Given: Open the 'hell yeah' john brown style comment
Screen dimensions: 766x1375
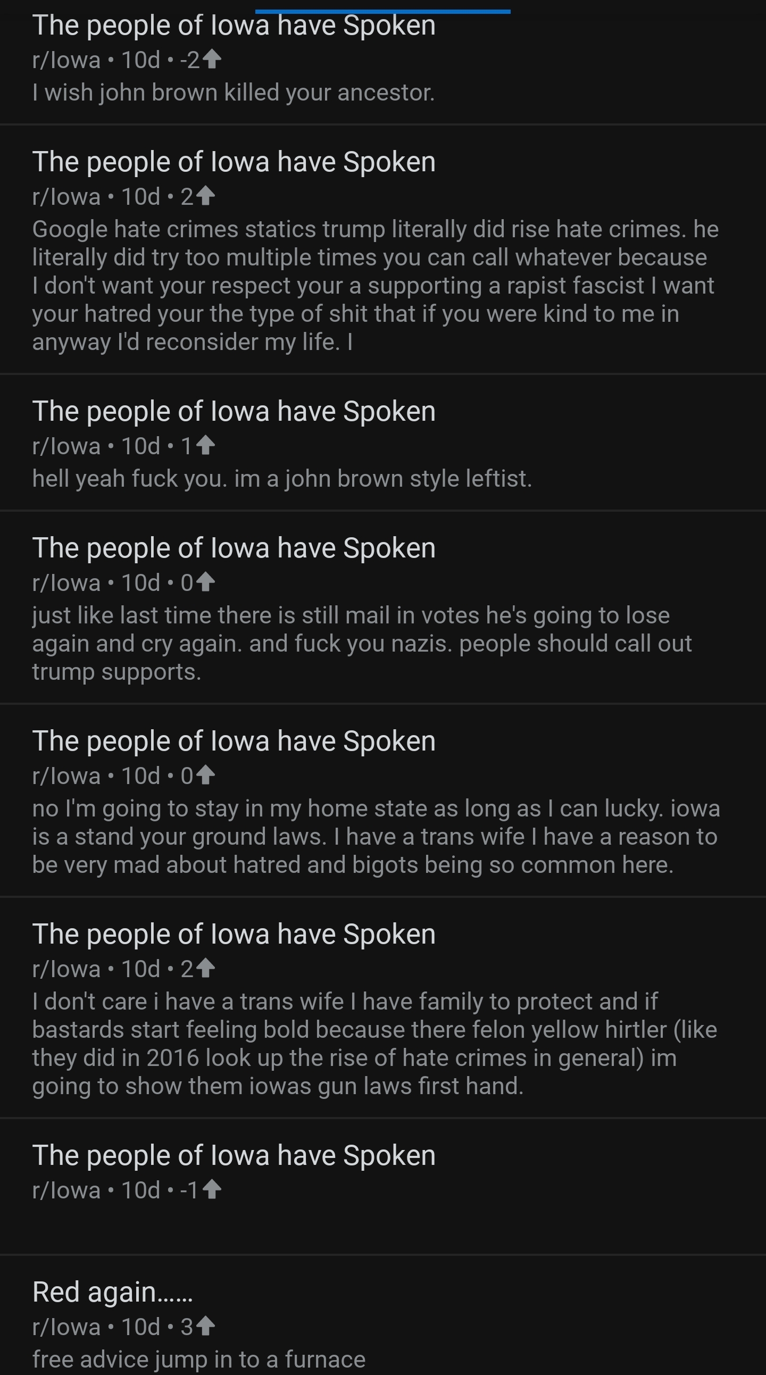Looking at the screenshot, I should click(282, 479).
